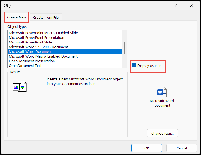Screen dimensions: 201x155
Task: Confirm with the OK button
Action: (x=147, y=148)
